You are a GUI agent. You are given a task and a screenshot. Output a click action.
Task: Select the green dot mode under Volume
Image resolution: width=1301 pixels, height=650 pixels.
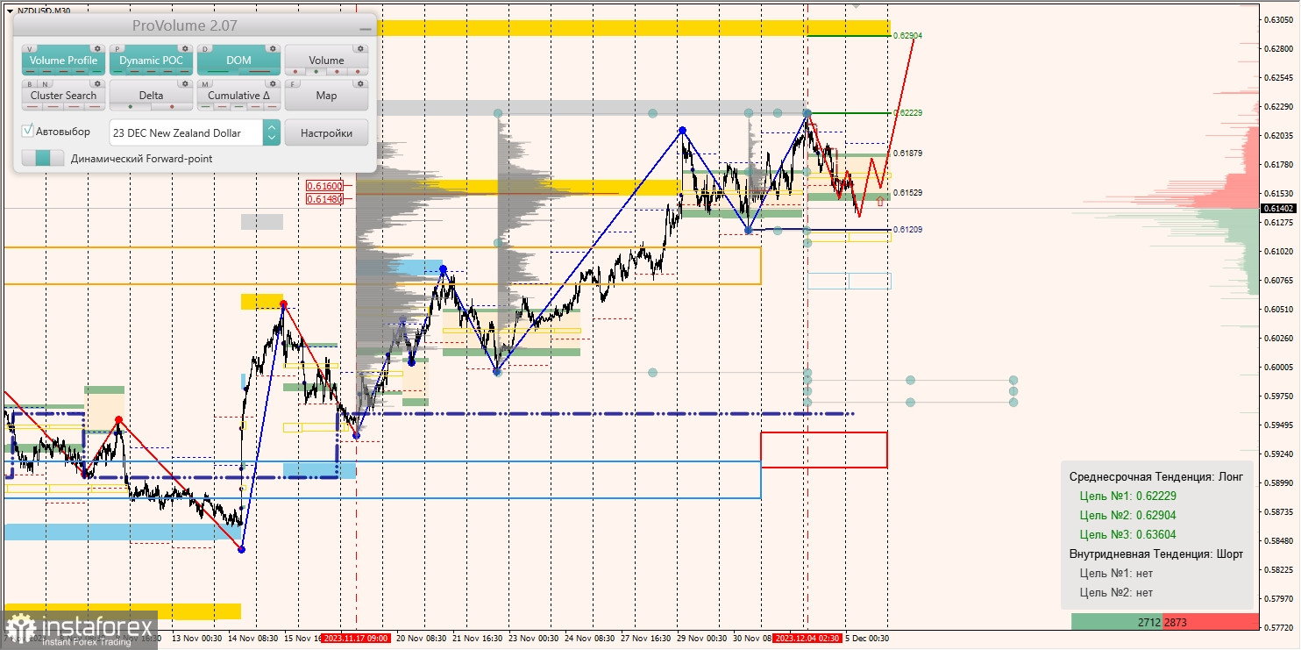pyautogui.click(x=316, y=71)
